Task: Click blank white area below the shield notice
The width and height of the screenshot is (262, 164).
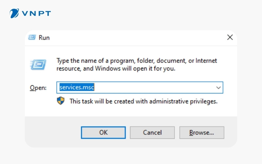Action: [x=131, y=111]
